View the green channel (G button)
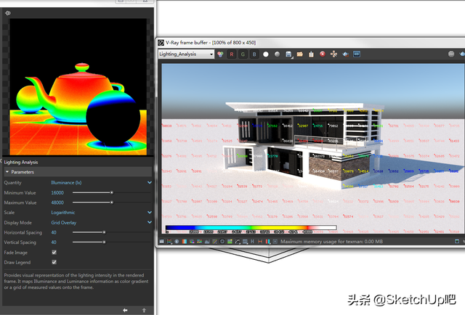Image resolution: width=465 pixels, height=315 pixels. 243,54
